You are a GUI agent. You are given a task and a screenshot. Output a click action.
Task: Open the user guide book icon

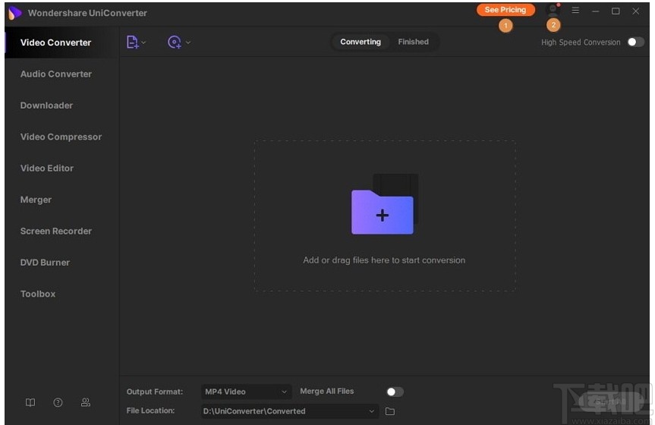[30, 402]
